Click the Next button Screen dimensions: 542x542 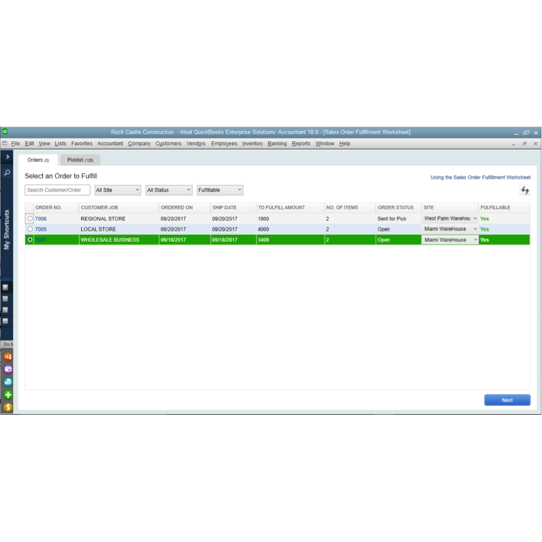[x=507, y=400]
